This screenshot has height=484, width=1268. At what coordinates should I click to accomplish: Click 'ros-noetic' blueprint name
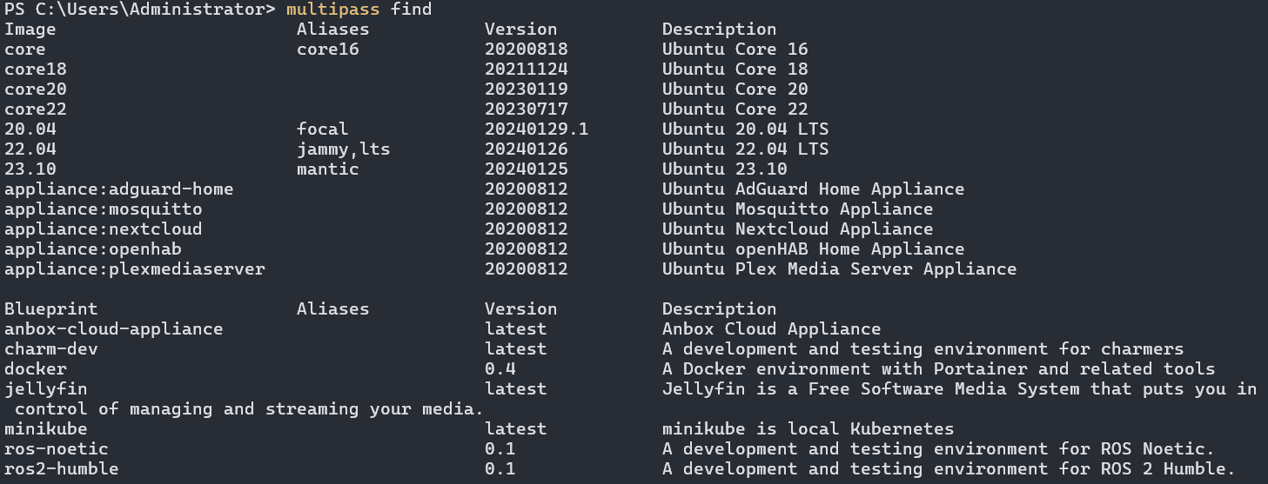(57, 448)
